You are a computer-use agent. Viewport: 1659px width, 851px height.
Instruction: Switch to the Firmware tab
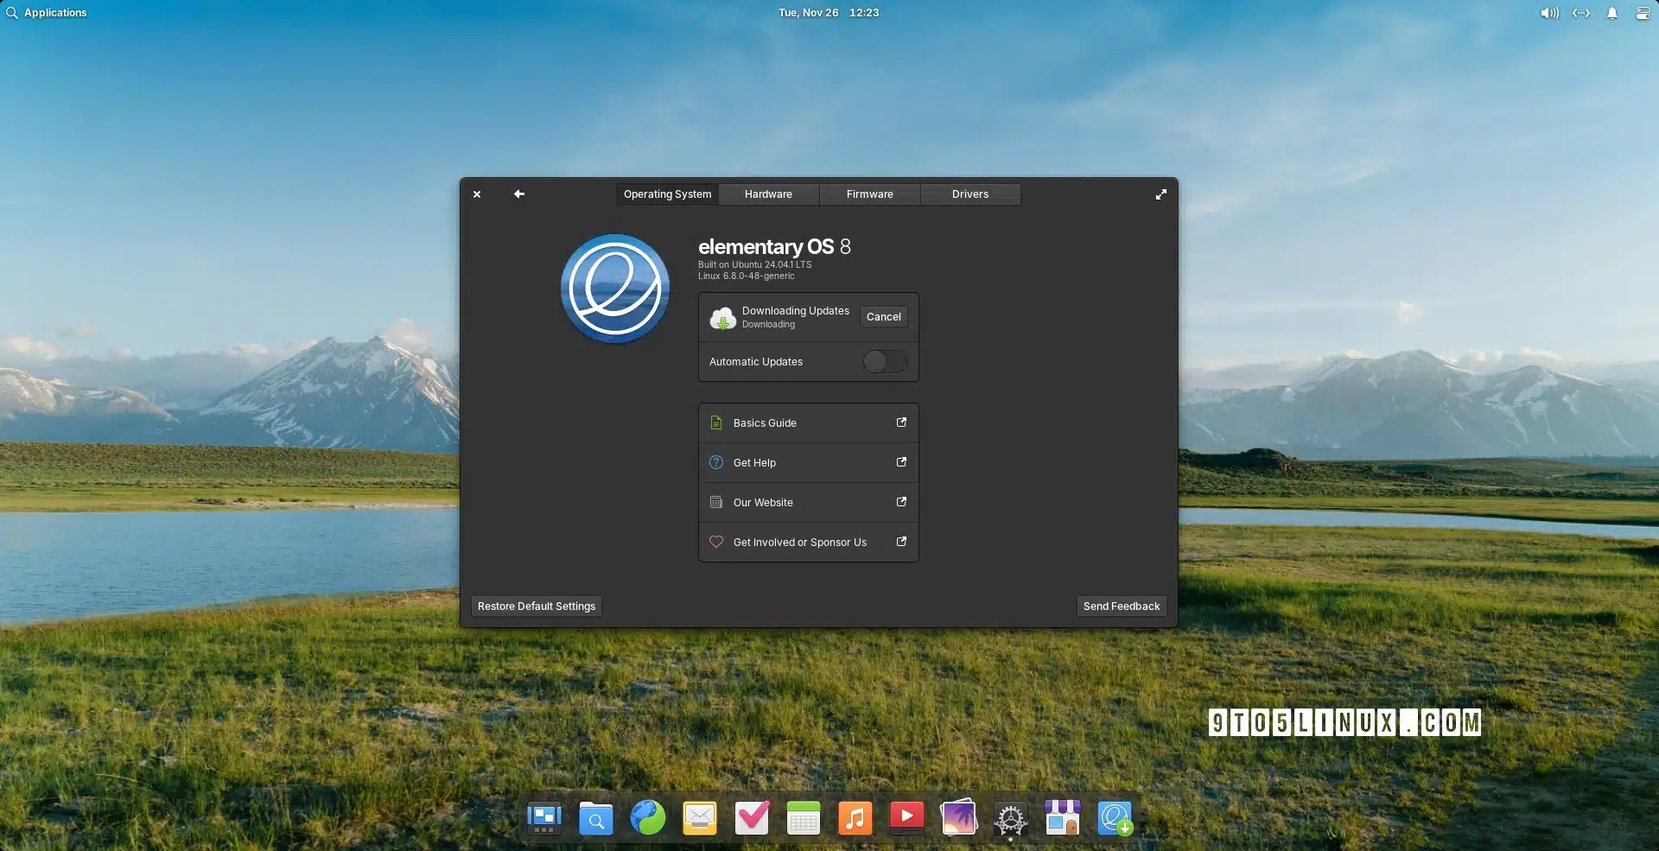click(x=869, y=194)
